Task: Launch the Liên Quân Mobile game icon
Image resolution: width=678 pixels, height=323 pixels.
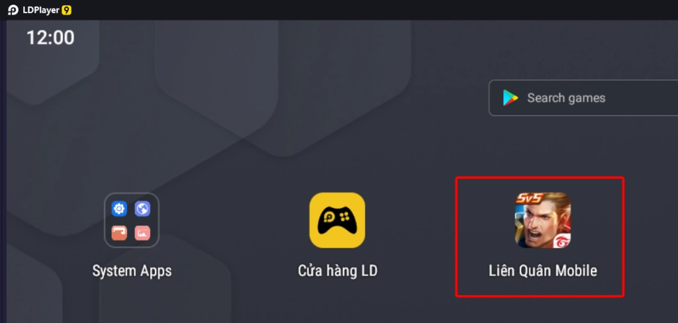Action: [x=543, y=220]
